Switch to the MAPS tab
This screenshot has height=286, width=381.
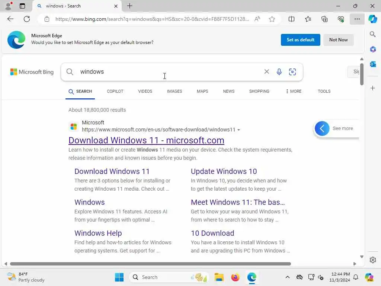(202, 92)
